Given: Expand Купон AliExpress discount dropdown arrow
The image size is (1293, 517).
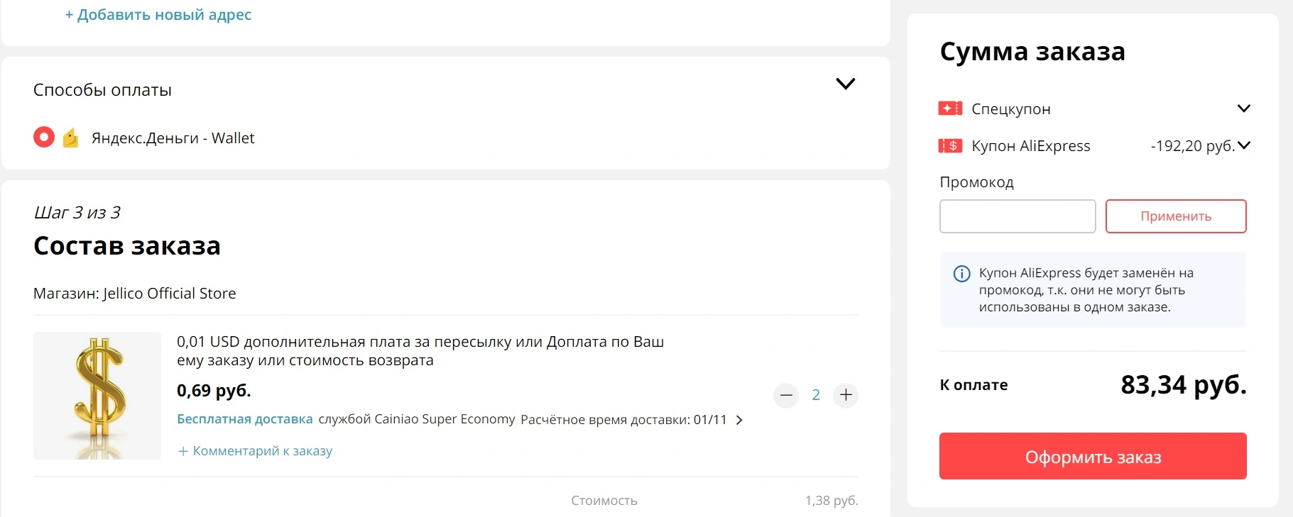Looking at the screenshot, I should coord(1243,145).
